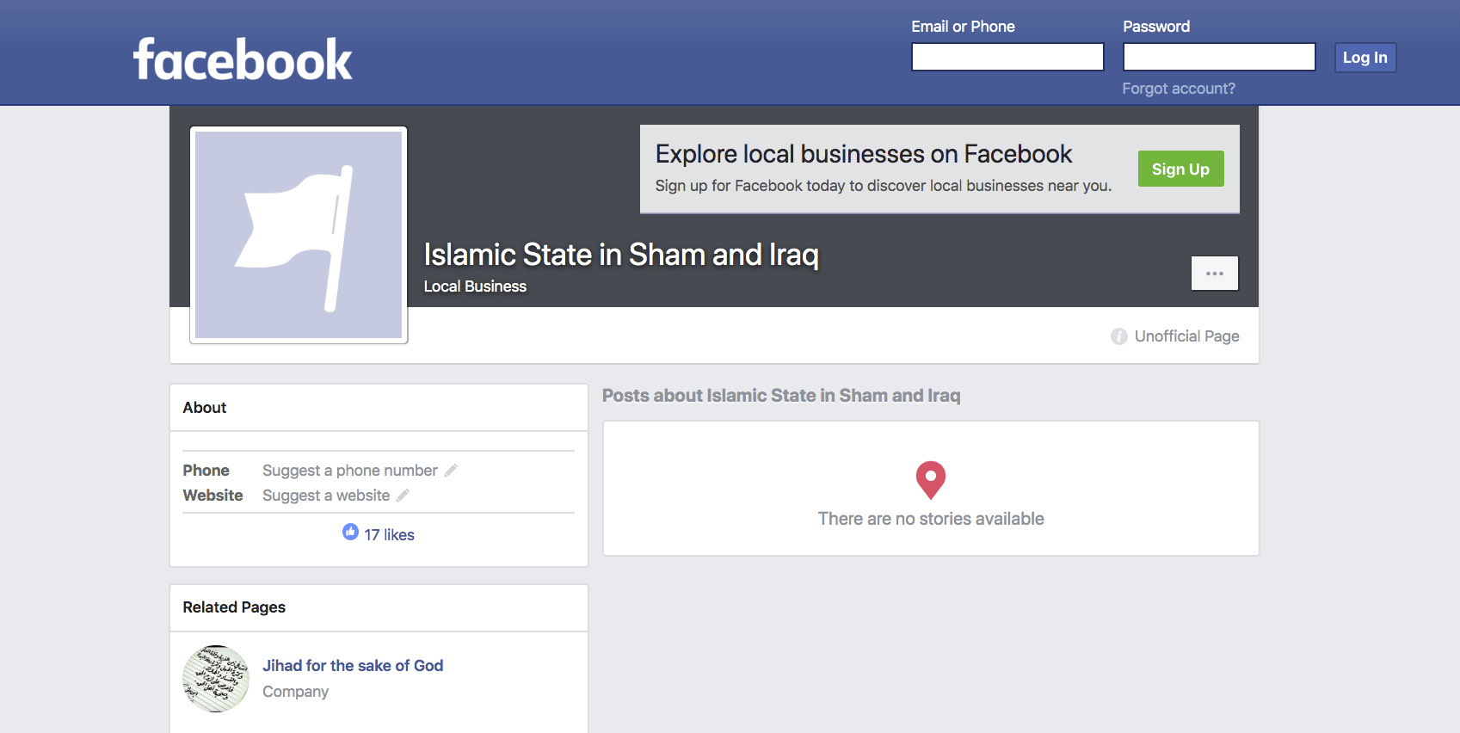Click the pencil icon beside phone number
1460x733 pixels.
coord(451,471)
